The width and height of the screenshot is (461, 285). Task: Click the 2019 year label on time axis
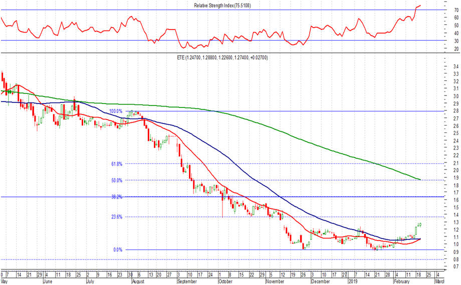point(353,281)
